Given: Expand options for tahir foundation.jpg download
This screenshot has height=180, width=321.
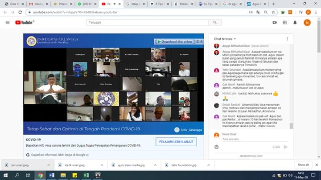Looking at the screenshot, I should (208, 165).
